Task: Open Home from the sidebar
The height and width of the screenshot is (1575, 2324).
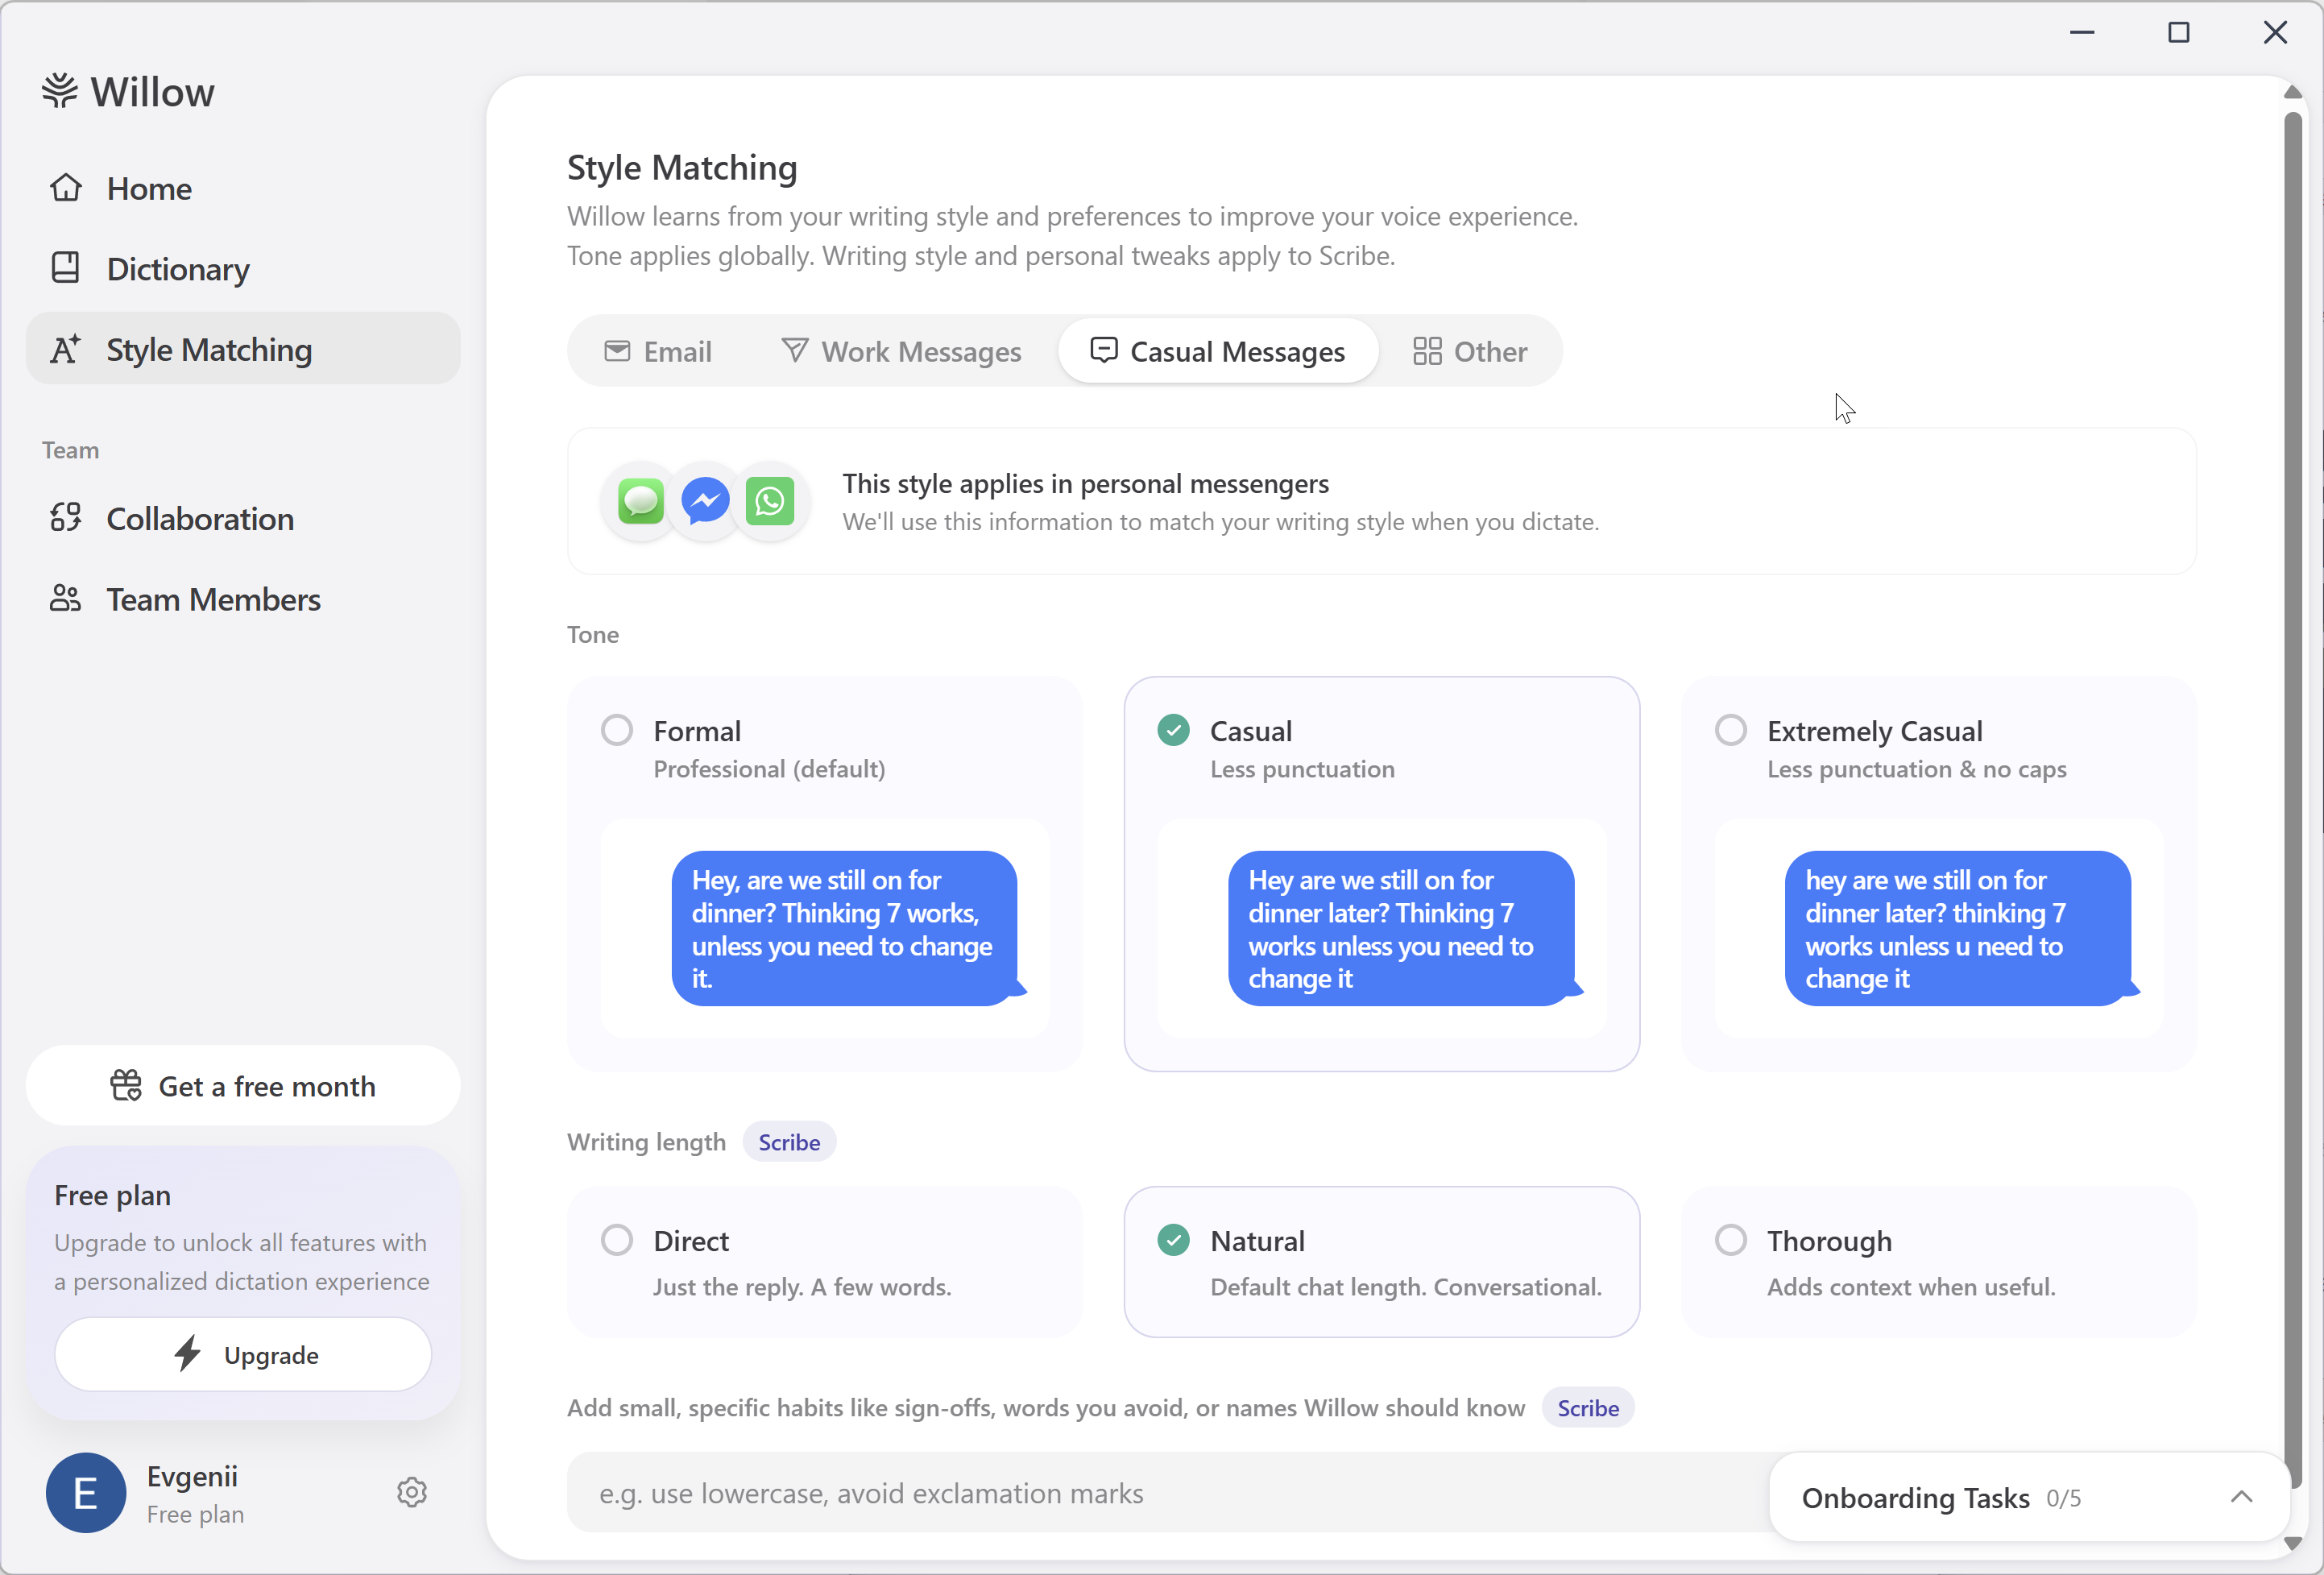Action: (x=243, y=188)
